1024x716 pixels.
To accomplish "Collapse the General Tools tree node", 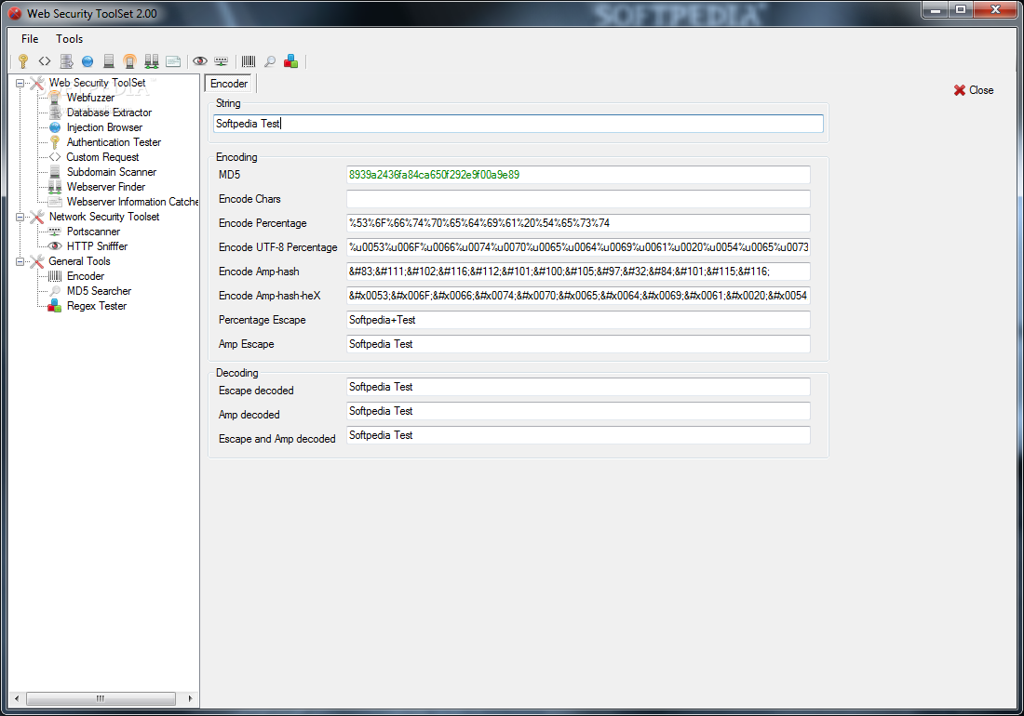I will (x=20, y=261).
